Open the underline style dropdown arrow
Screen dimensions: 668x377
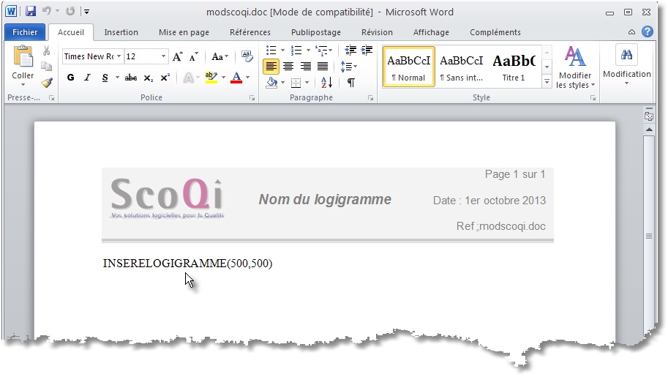click(117, 78)
